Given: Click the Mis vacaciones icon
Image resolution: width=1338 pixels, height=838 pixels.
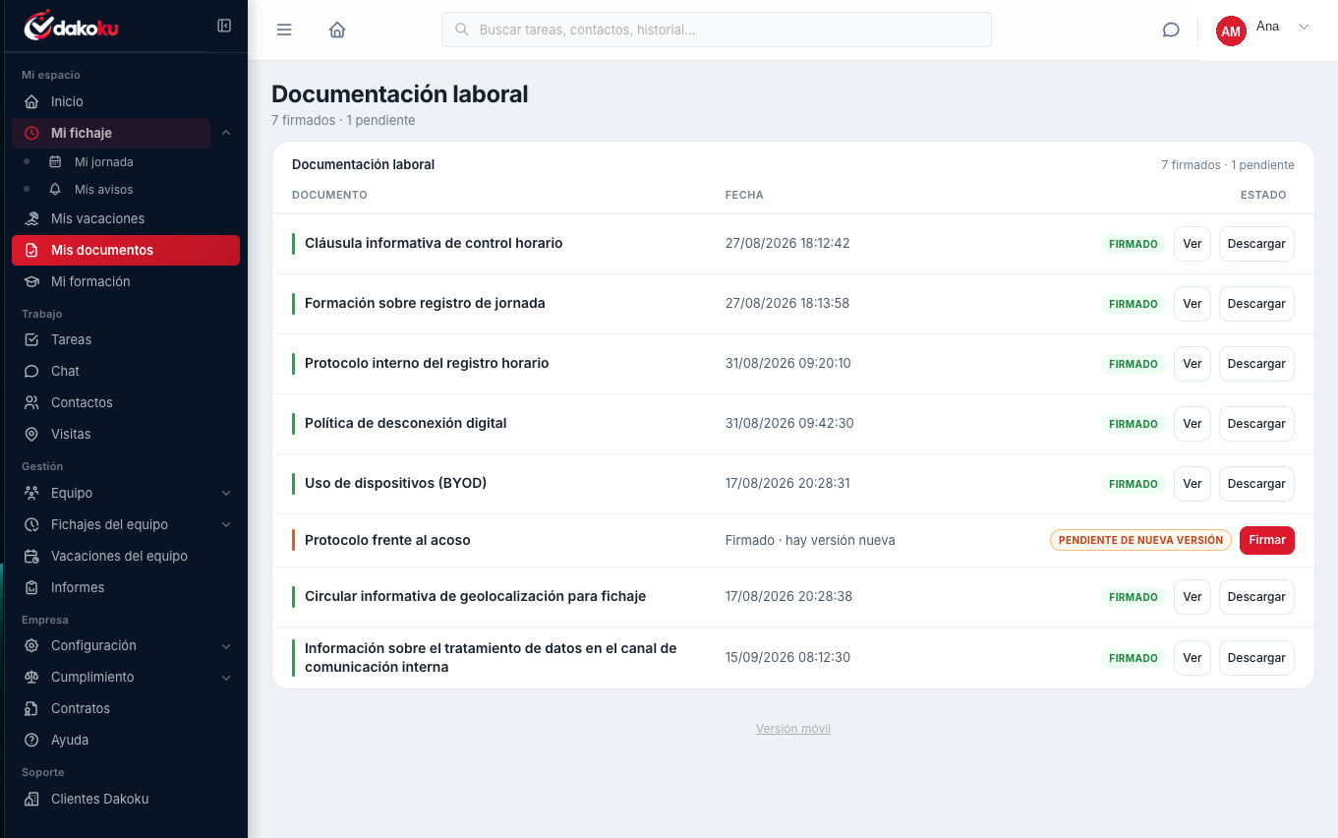Looking at the screenshot, I should coord(31,218).
